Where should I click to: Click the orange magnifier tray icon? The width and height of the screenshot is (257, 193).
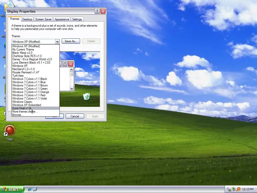point(238,189)
